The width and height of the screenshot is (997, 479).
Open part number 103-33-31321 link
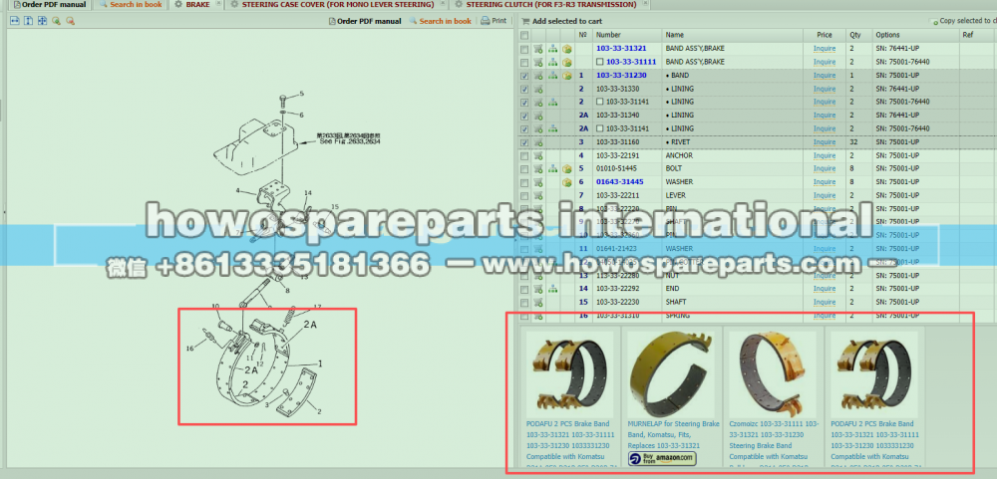pyautogui.click(x=621, y=49)
